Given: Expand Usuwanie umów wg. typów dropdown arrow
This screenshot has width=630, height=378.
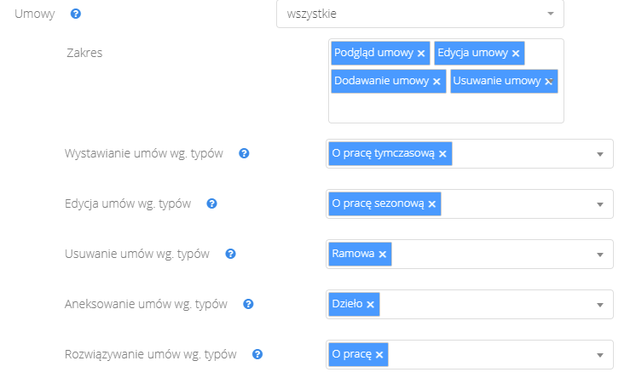Looking at the screenshot, I should pyautogui.click(x=599, y=255).
